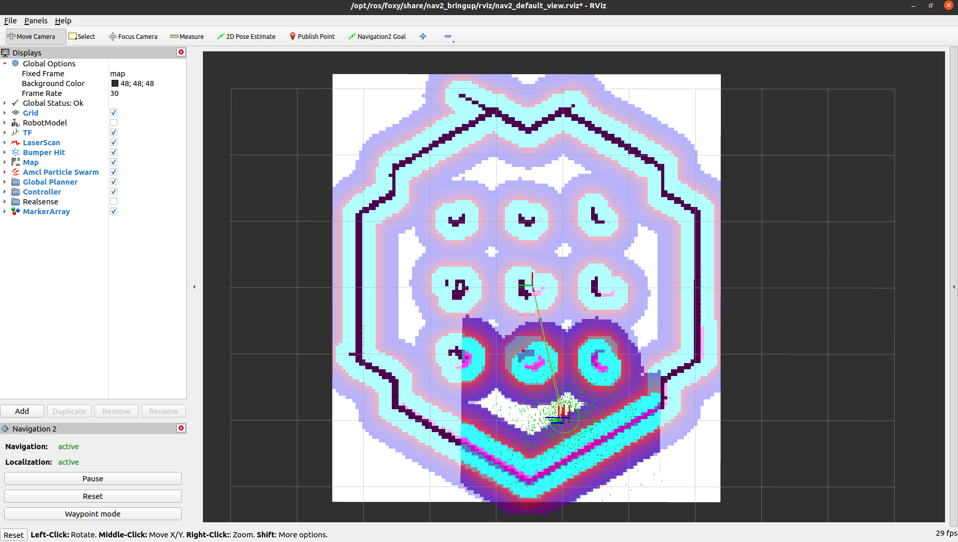Click the Background Color swatch
The width and height of the screenshot is (958, 542).
coord(115,84)
